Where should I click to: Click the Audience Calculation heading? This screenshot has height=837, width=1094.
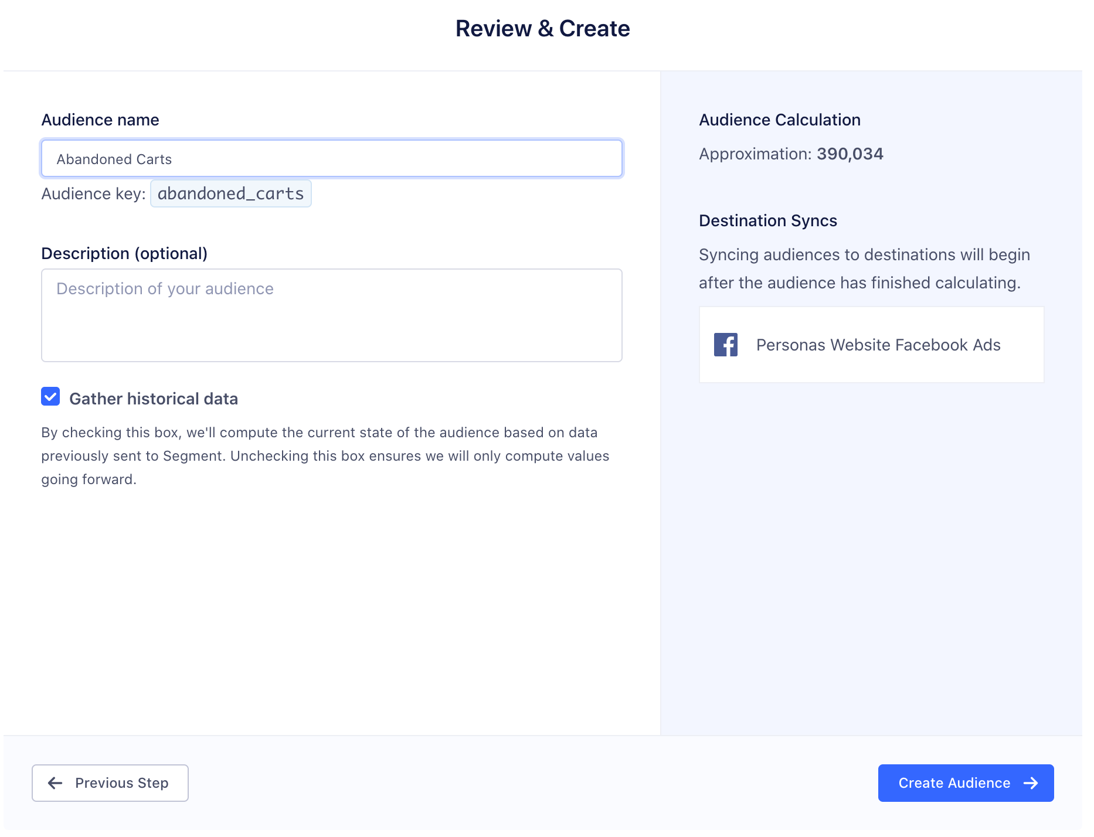pyautogui.click(x=779, y=120)
